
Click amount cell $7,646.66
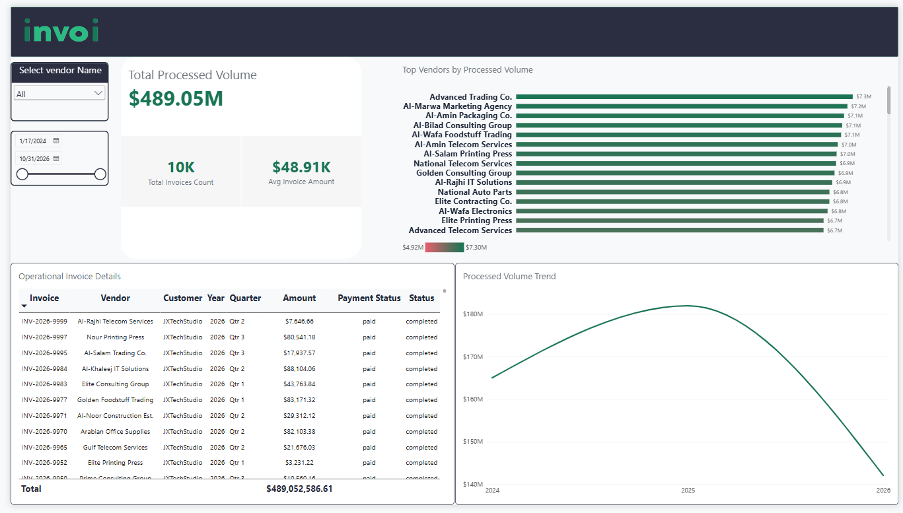click(x=299, y=322)
